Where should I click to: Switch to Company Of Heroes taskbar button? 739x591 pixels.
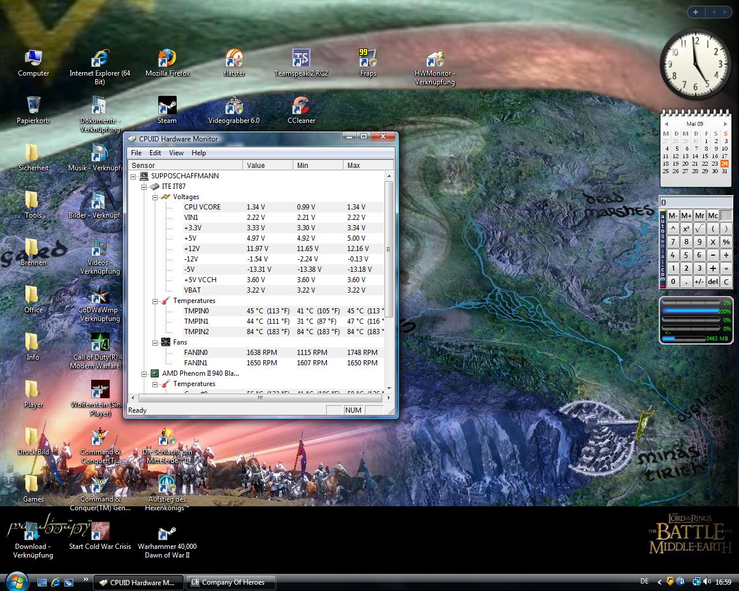point(231,582)
